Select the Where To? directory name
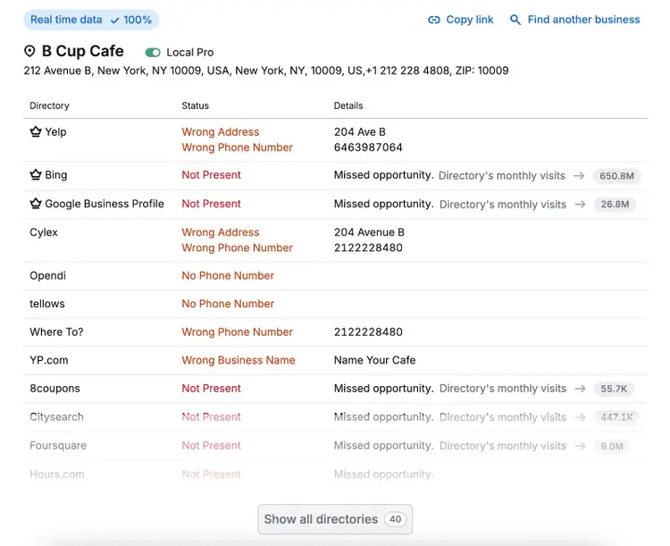 point(56,332)
